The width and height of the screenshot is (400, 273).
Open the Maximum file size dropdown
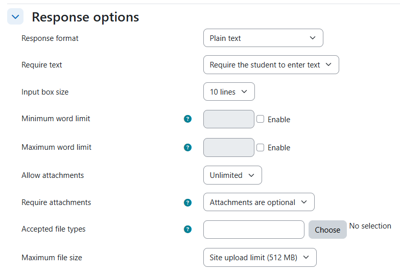pos(260,258)
